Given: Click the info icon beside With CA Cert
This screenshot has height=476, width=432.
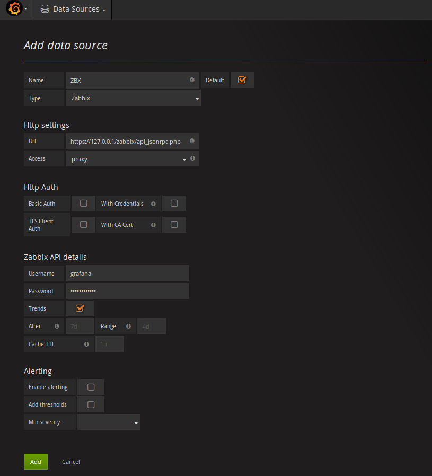Looking at the screenshot, I should (153, 224).
